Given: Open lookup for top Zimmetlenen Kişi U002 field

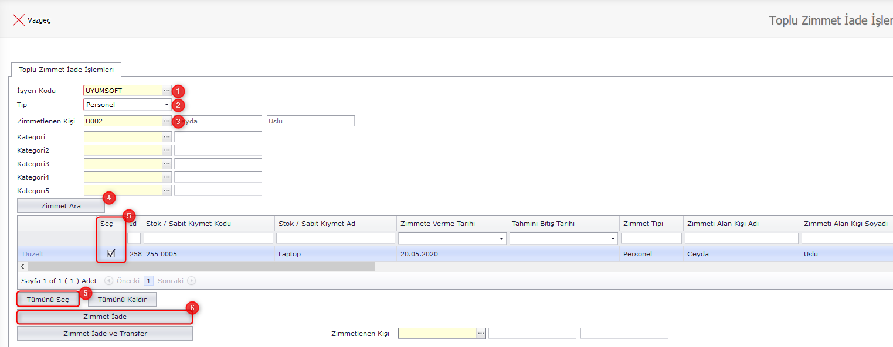Looking at the screenshot, I should [x=167, y=121].
